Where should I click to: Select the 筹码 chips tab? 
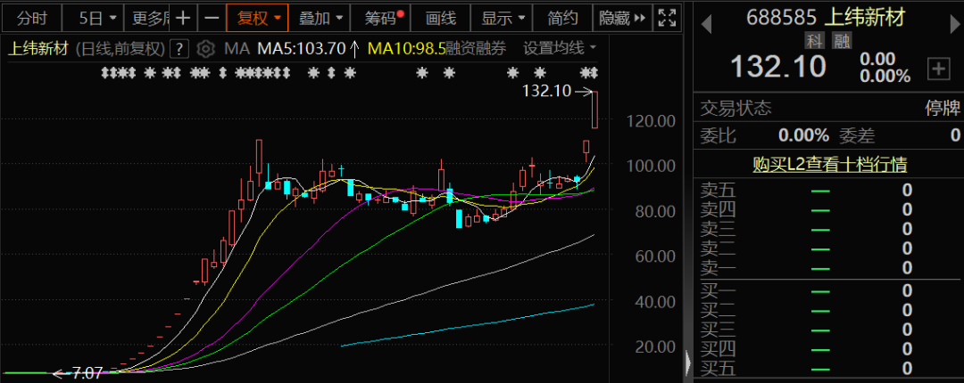pyautogui.click(x=380, y=17)
